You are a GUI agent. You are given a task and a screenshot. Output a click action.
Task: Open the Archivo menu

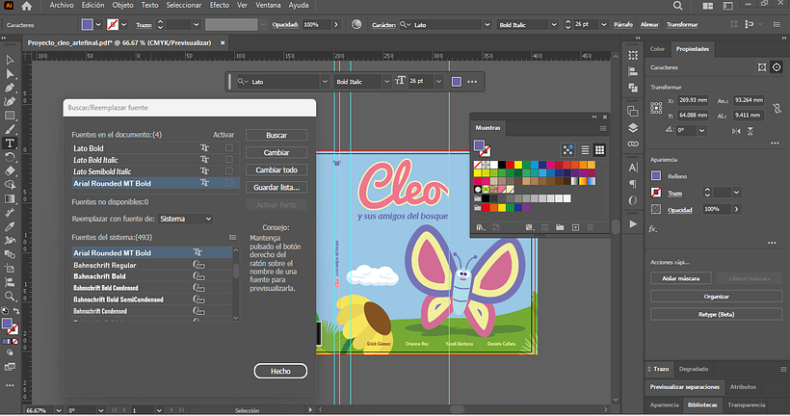tap(62, 5)
